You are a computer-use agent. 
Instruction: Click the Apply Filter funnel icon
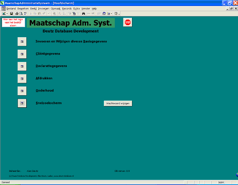(x=78, y=14)
